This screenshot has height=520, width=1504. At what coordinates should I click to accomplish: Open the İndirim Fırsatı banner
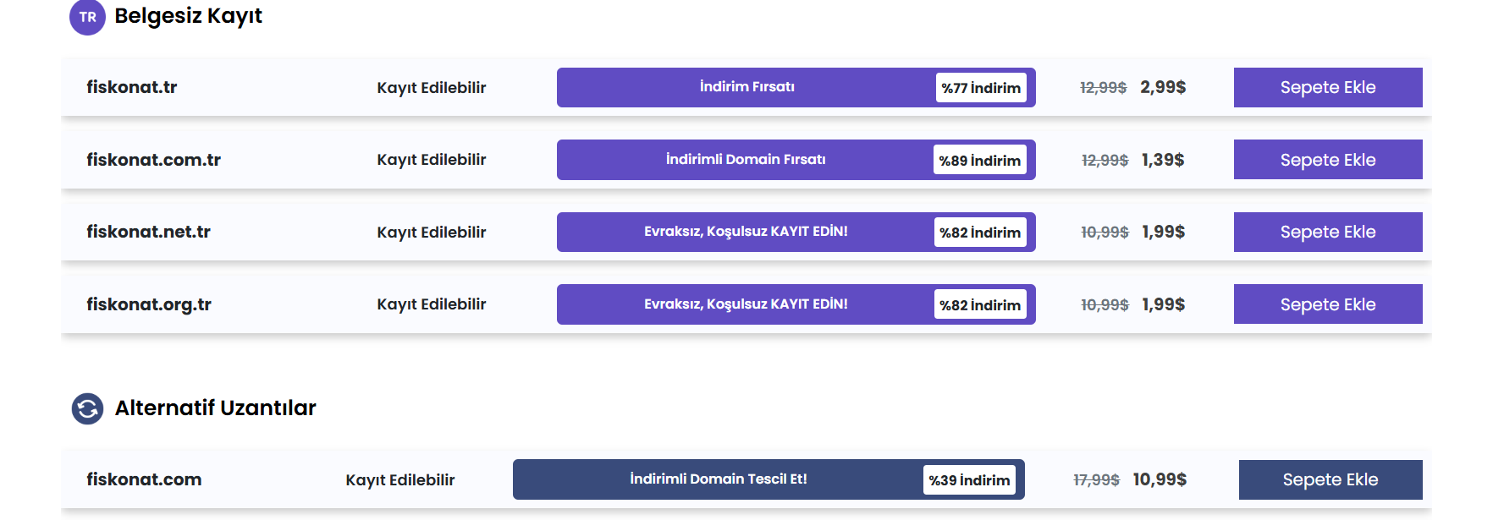(x=746, y=87)
